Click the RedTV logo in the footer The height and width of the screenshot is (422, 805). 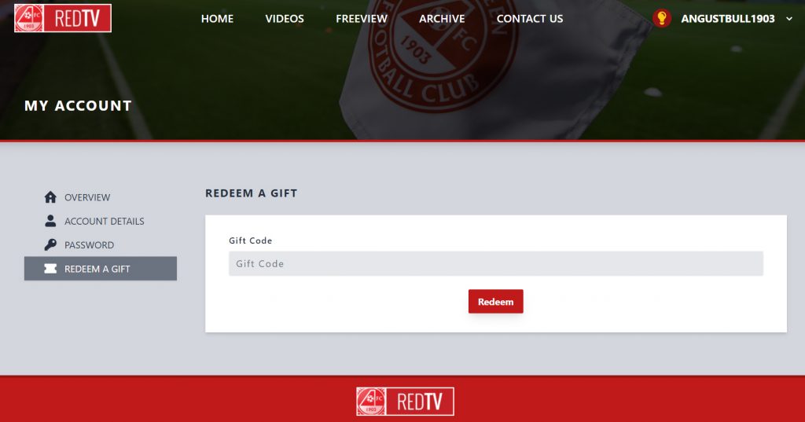click(405, 401)
